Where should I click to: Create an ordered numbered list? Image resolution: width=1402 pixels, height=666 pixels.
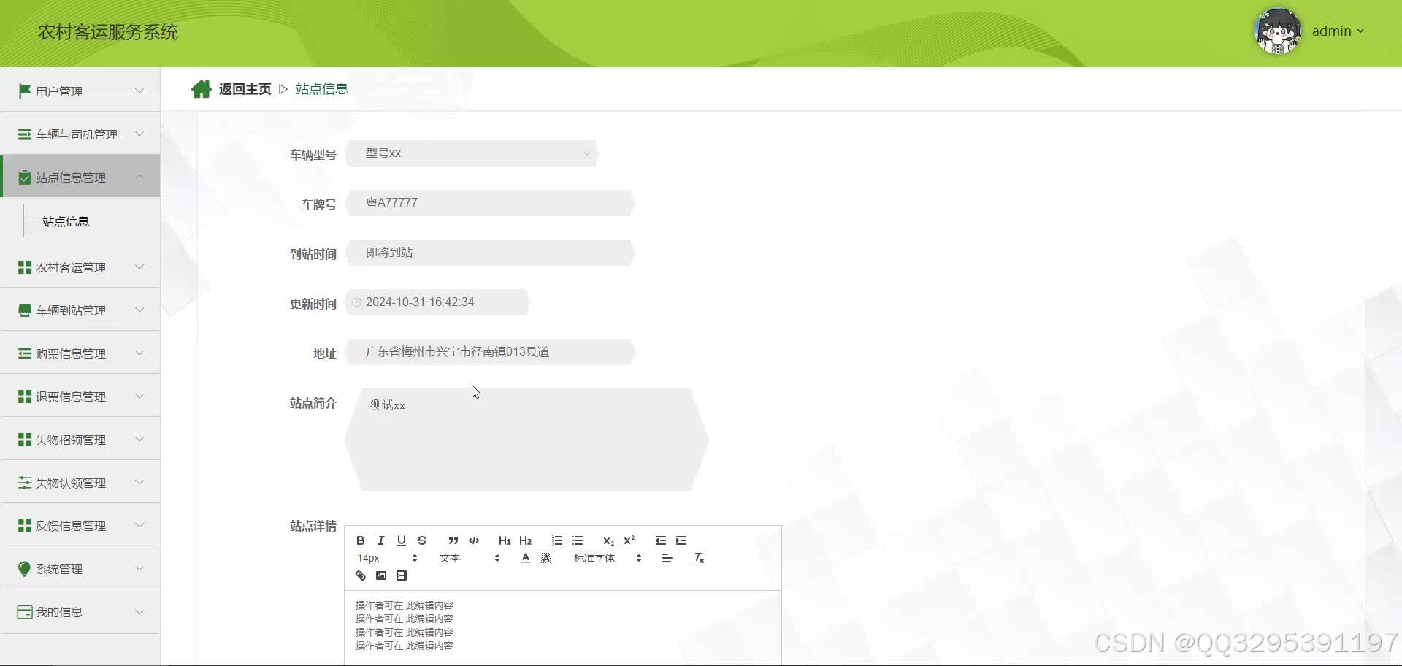click(556, 540)
